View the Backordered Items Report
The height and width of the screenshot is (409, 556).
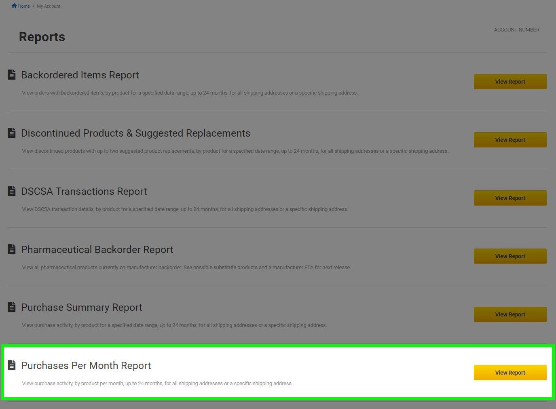(x=510, y=82)
